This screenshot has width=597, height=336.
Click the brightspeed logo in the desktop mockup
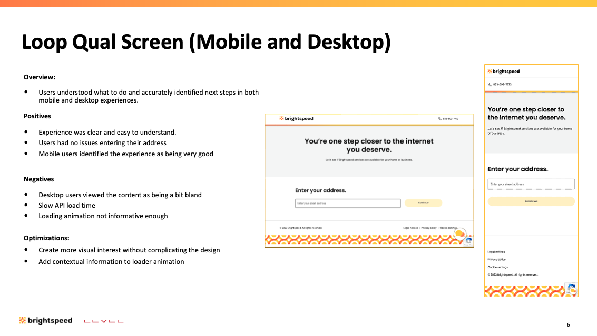pyautogui.click(x=296, y=119)
